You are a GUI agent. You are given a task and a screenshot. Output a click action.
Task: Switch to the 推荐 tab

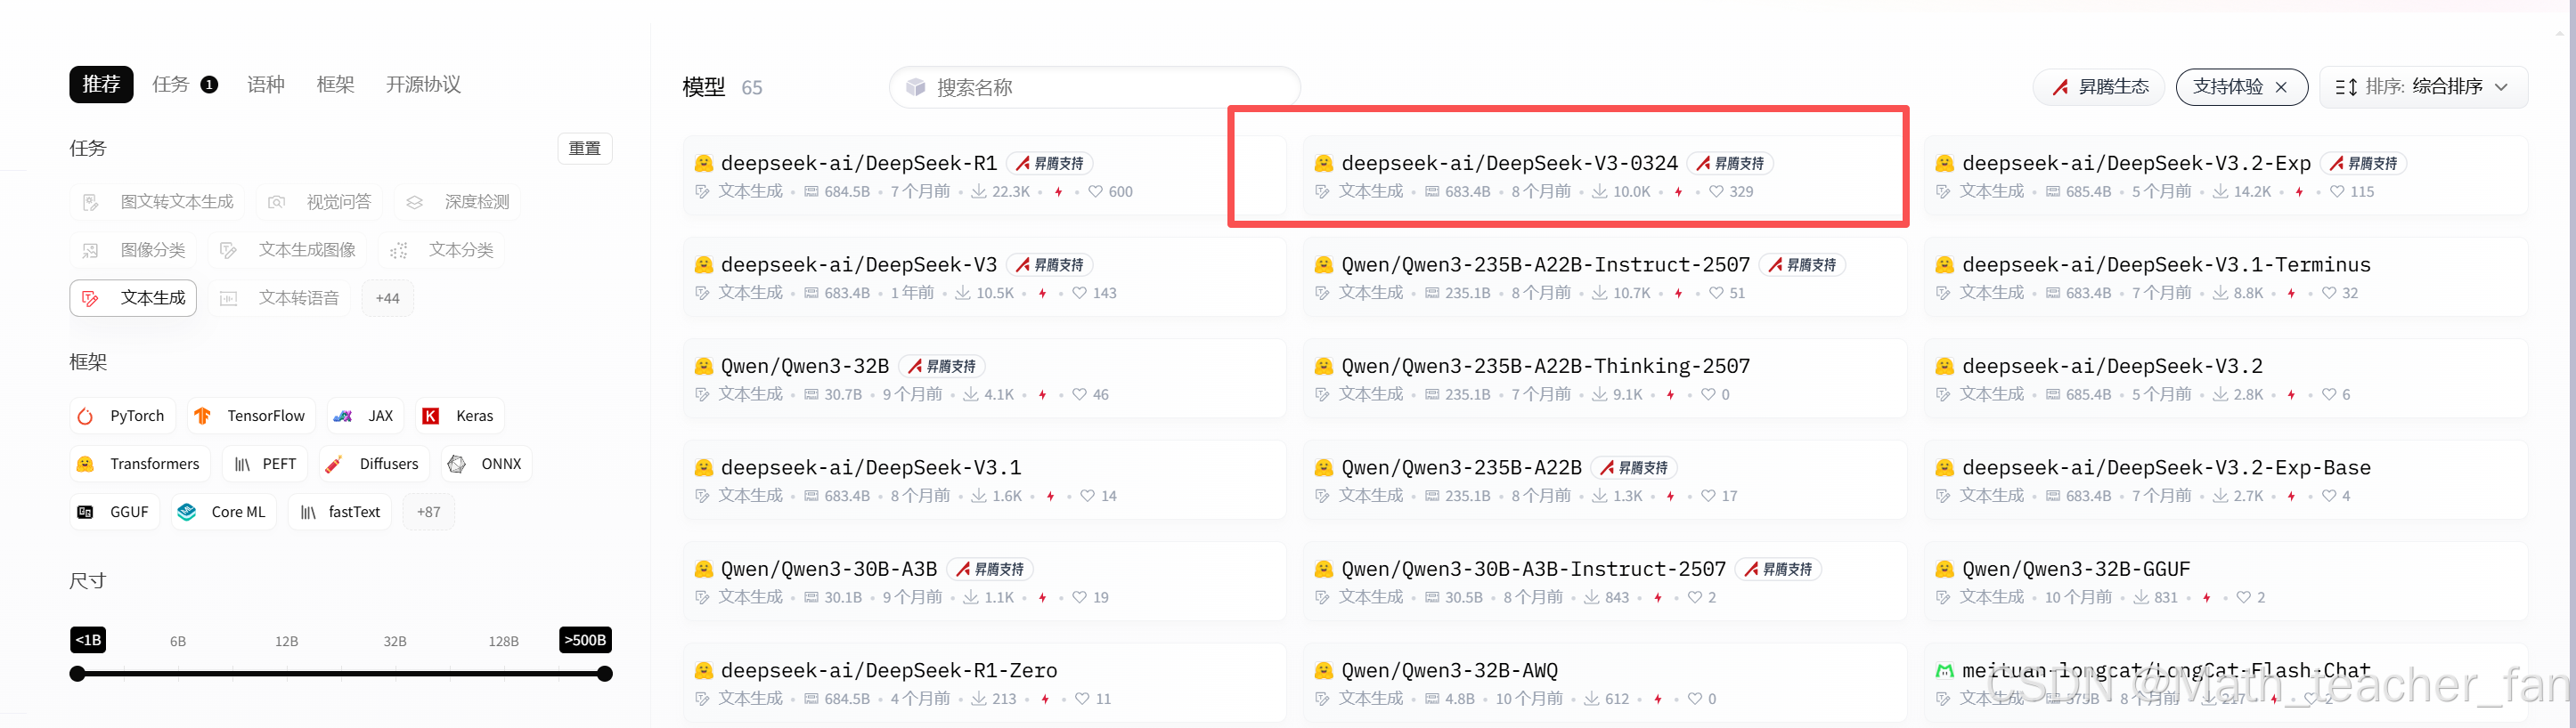pyautogui.click(x=101, y=84)
